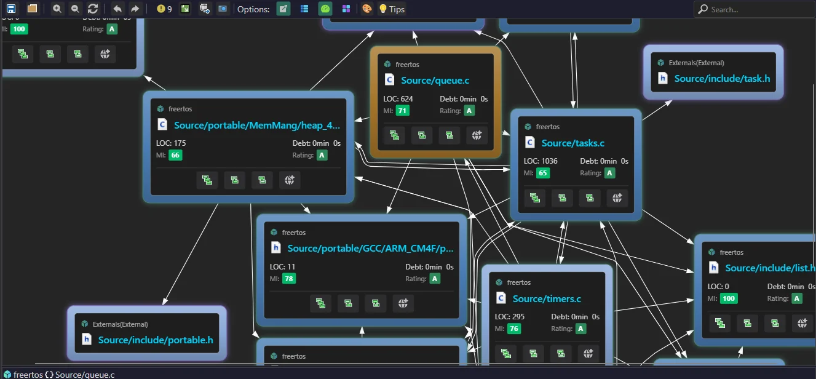The image size is (816, 379).
Task: Click globe sparkle icon on tasks.c card
Action: [x=617, y=198]
